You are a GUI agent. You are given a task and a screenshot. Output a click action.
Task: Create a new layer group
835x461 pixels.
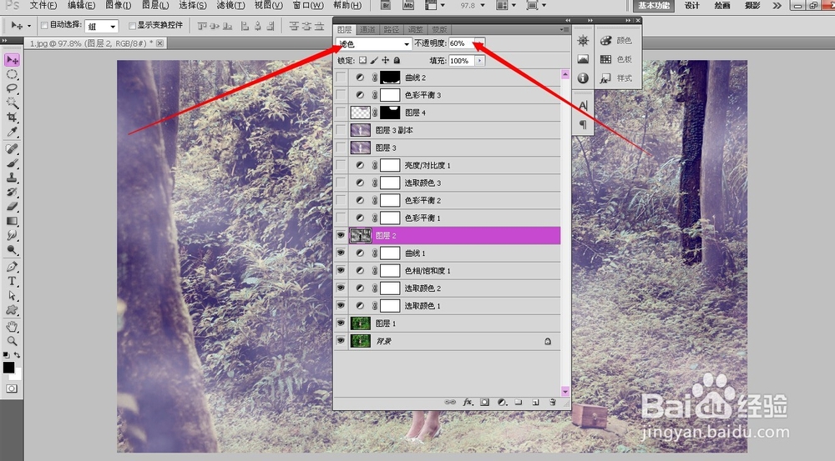(519, 403)
